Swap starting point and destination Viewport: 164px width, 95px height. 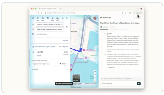[x=67, y=27]
